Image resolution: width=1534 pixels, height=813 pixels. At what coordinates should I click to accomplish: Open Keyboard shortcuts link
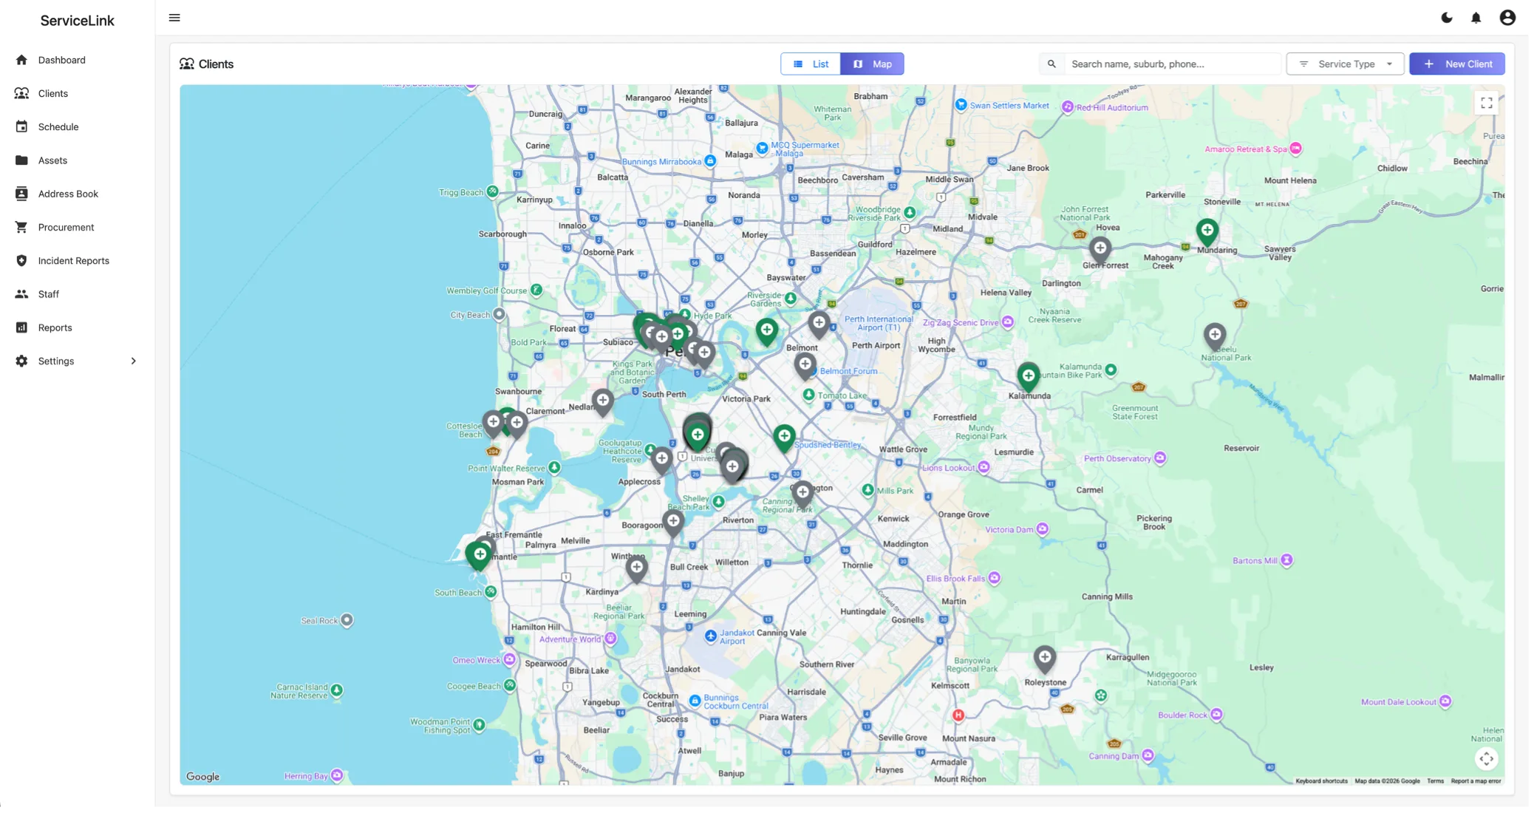1321,780
